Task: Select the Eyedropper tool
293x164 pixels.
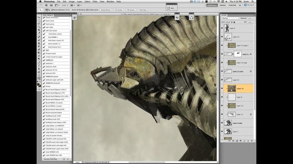Action: pyautogui.click(x=39, y=33)
